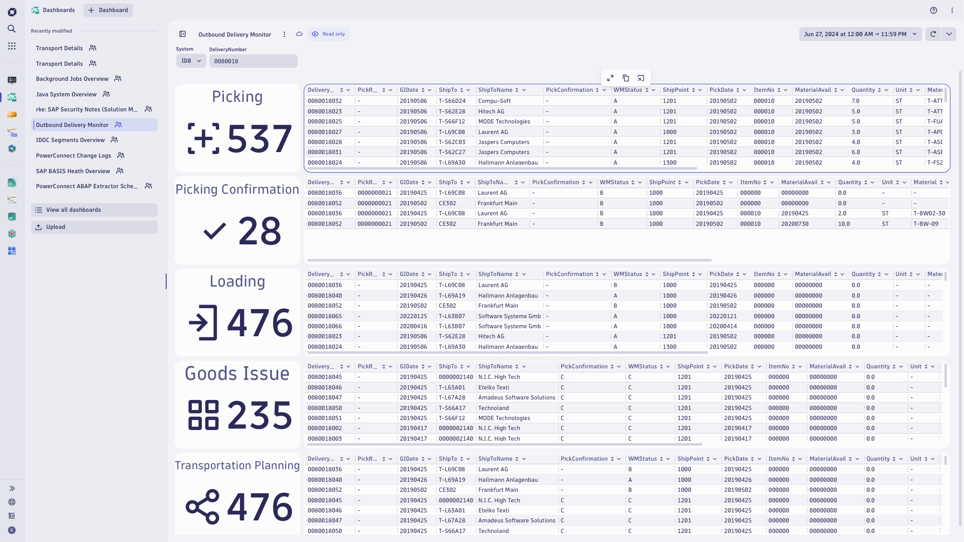Image resolution: width=964 pixels, height=542 pixels.
Task: Open the filter dropdown on WMStatus column
Action: (x=653, y=90)
